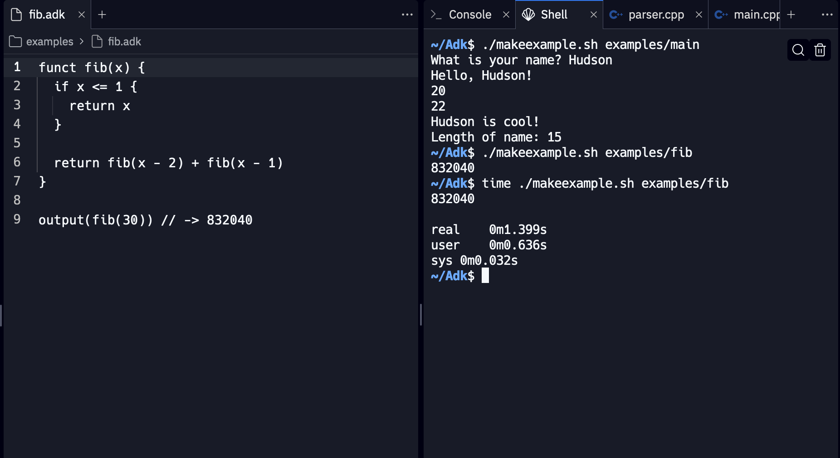Switch to the Console tab
Image resolution: width=840 pixels, height=458 pixels.
pos(469,15)
